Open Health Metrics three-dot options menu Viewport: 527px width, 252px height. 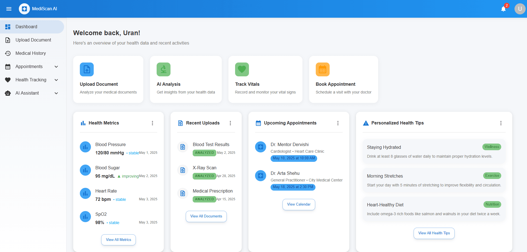click(x=152, y=123)
